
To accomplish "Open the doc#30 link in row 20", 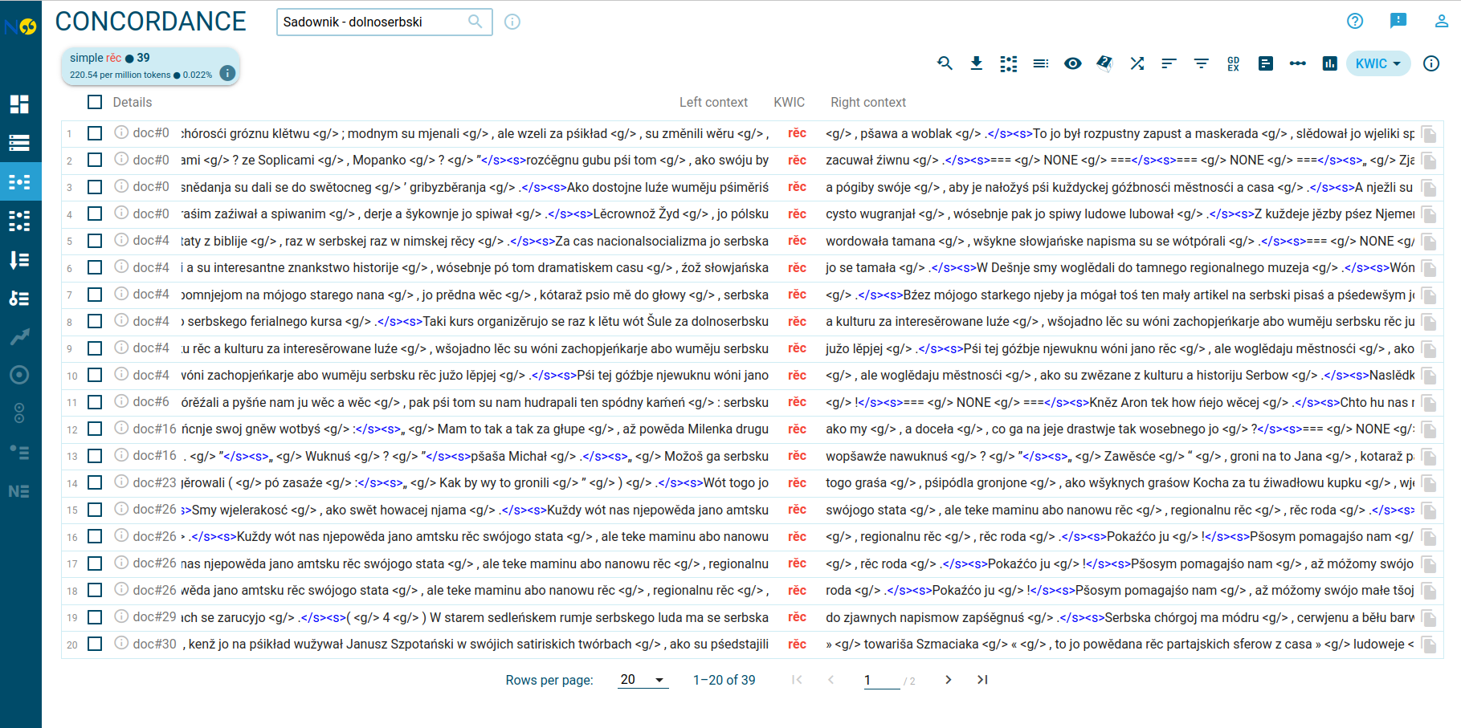I will (155, 644).
